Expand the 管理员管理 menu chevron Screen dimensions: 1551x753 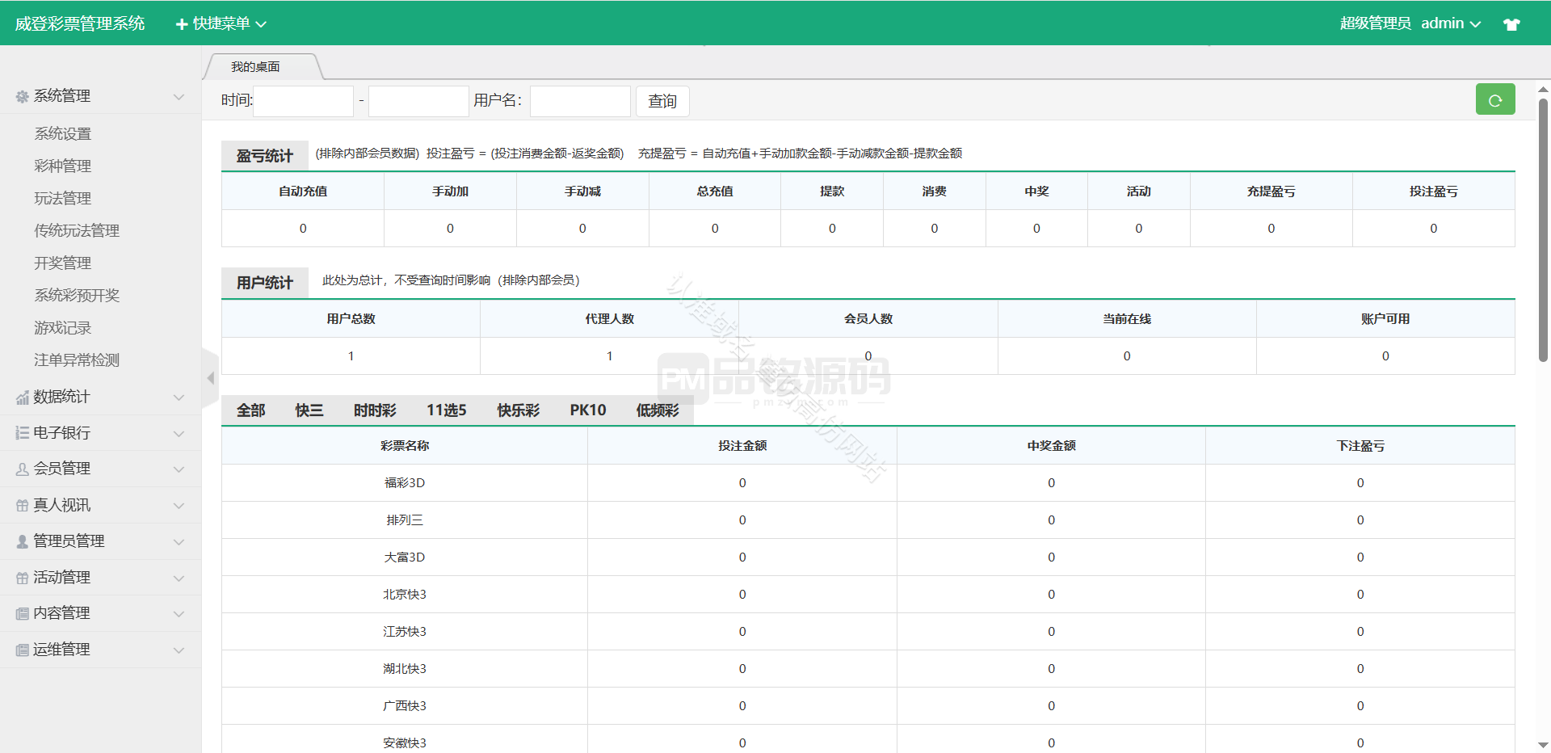click(x=179, y=542)
